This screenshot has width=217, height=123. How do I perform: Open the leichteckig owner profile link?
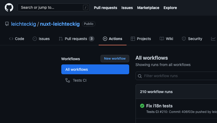point(24,24)
